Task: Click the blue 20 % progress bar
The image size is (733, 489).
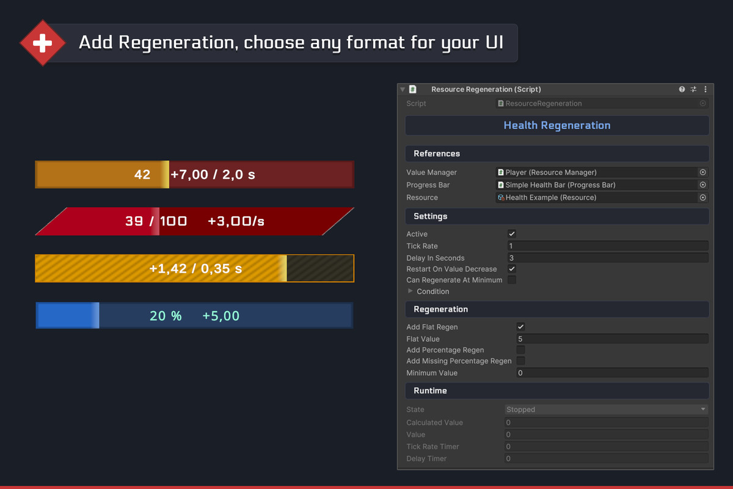Action: [194, 315]
